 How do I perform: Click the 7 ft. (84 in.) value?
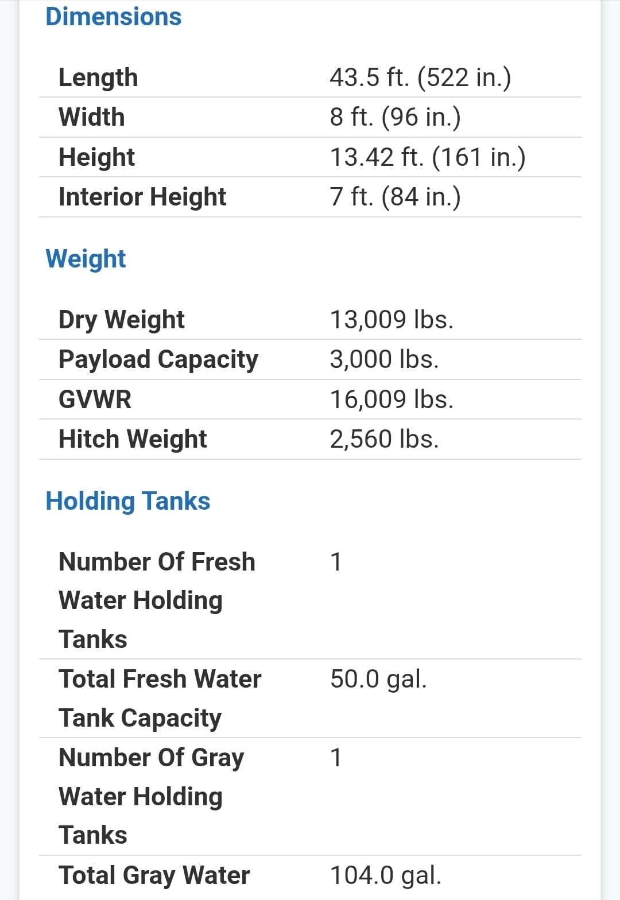click(x=395, y=197)
